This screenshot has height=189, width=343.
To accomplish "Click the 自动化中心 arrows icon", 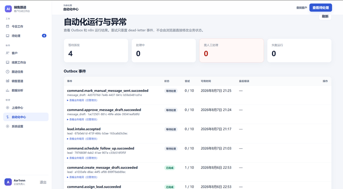I will (7, 117).
